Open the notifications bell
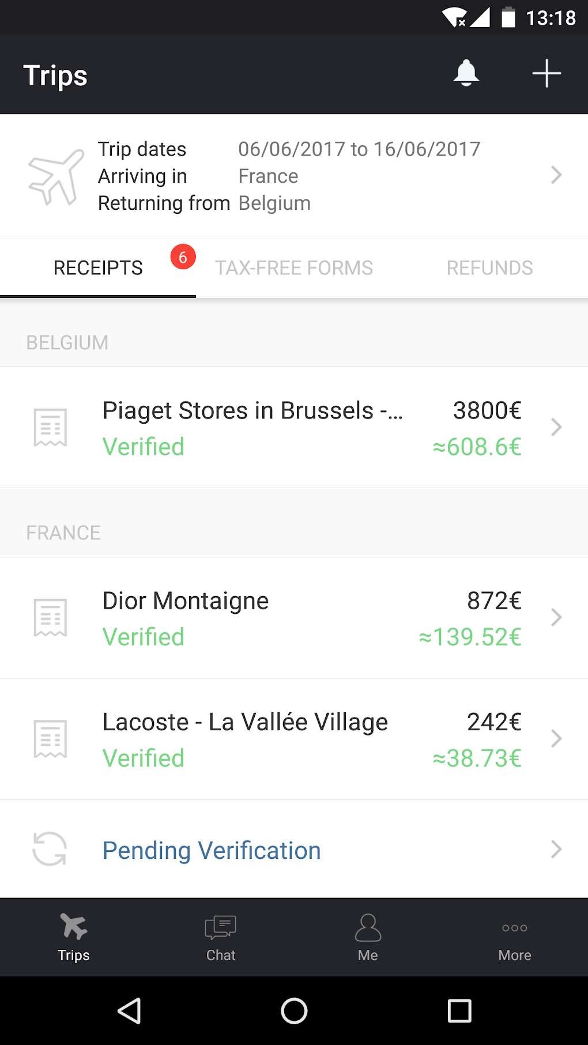 point(466,73)
